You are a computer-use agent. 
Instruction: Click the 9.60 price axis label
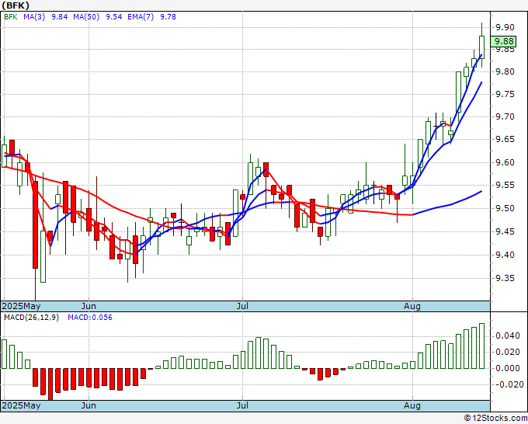[505, 162]
